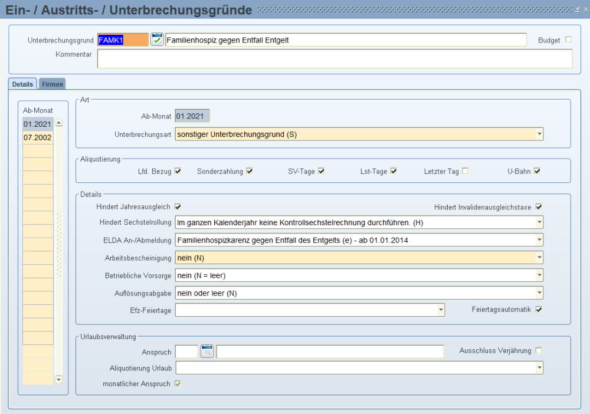Toggle monatlicher Anspruch checkbox

178,384
